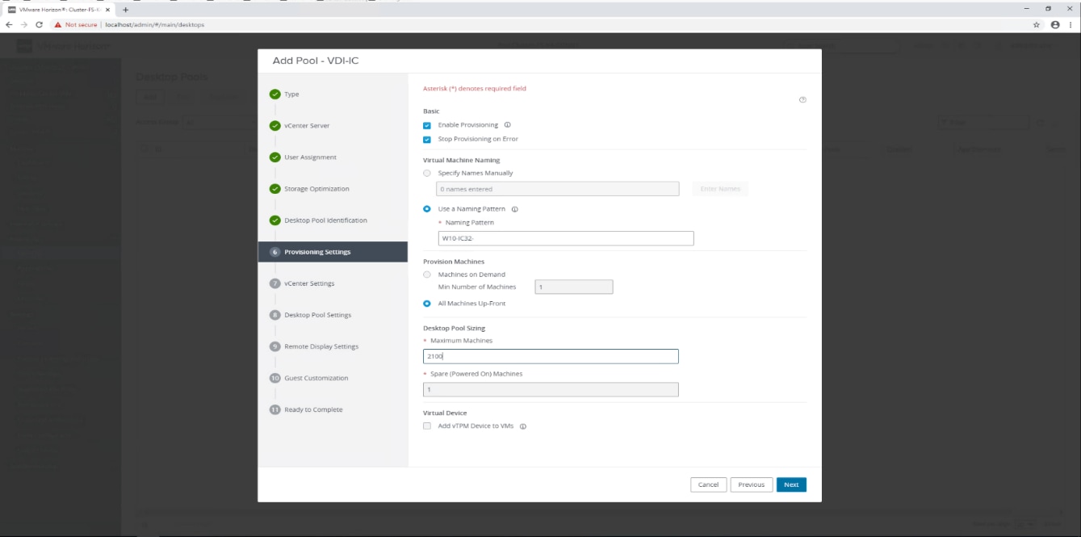The image size is (1081, 537).
Task: Click the browser back arrow
Action: pyautogui.click(x=10, y=25)
